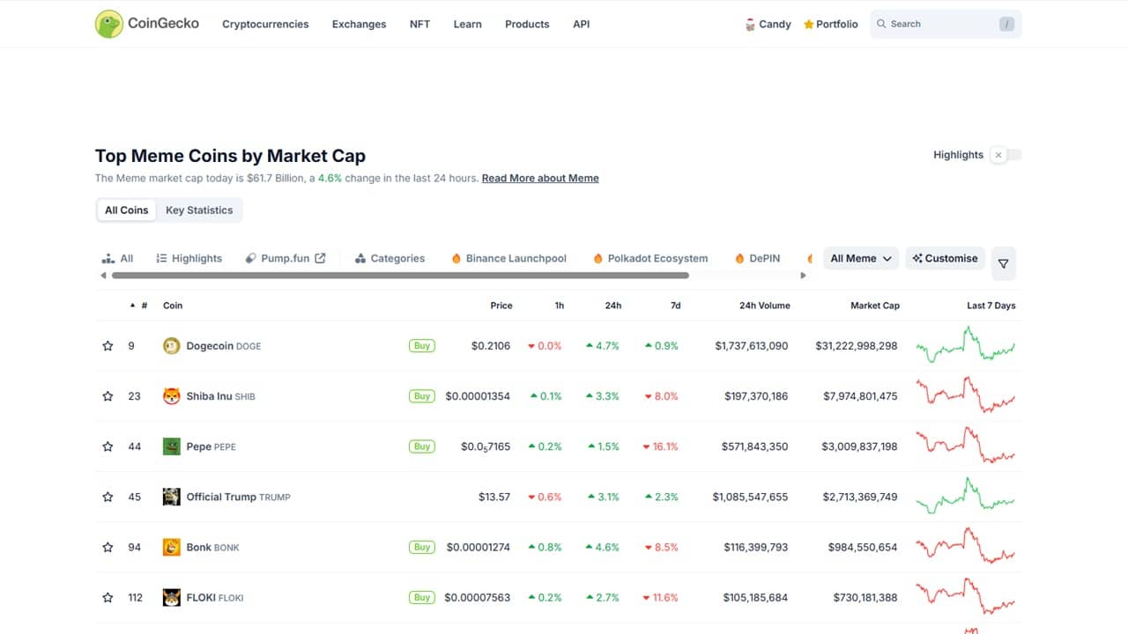Click Buy button for Pepe

pyautogui.click(x=422, y=446)
